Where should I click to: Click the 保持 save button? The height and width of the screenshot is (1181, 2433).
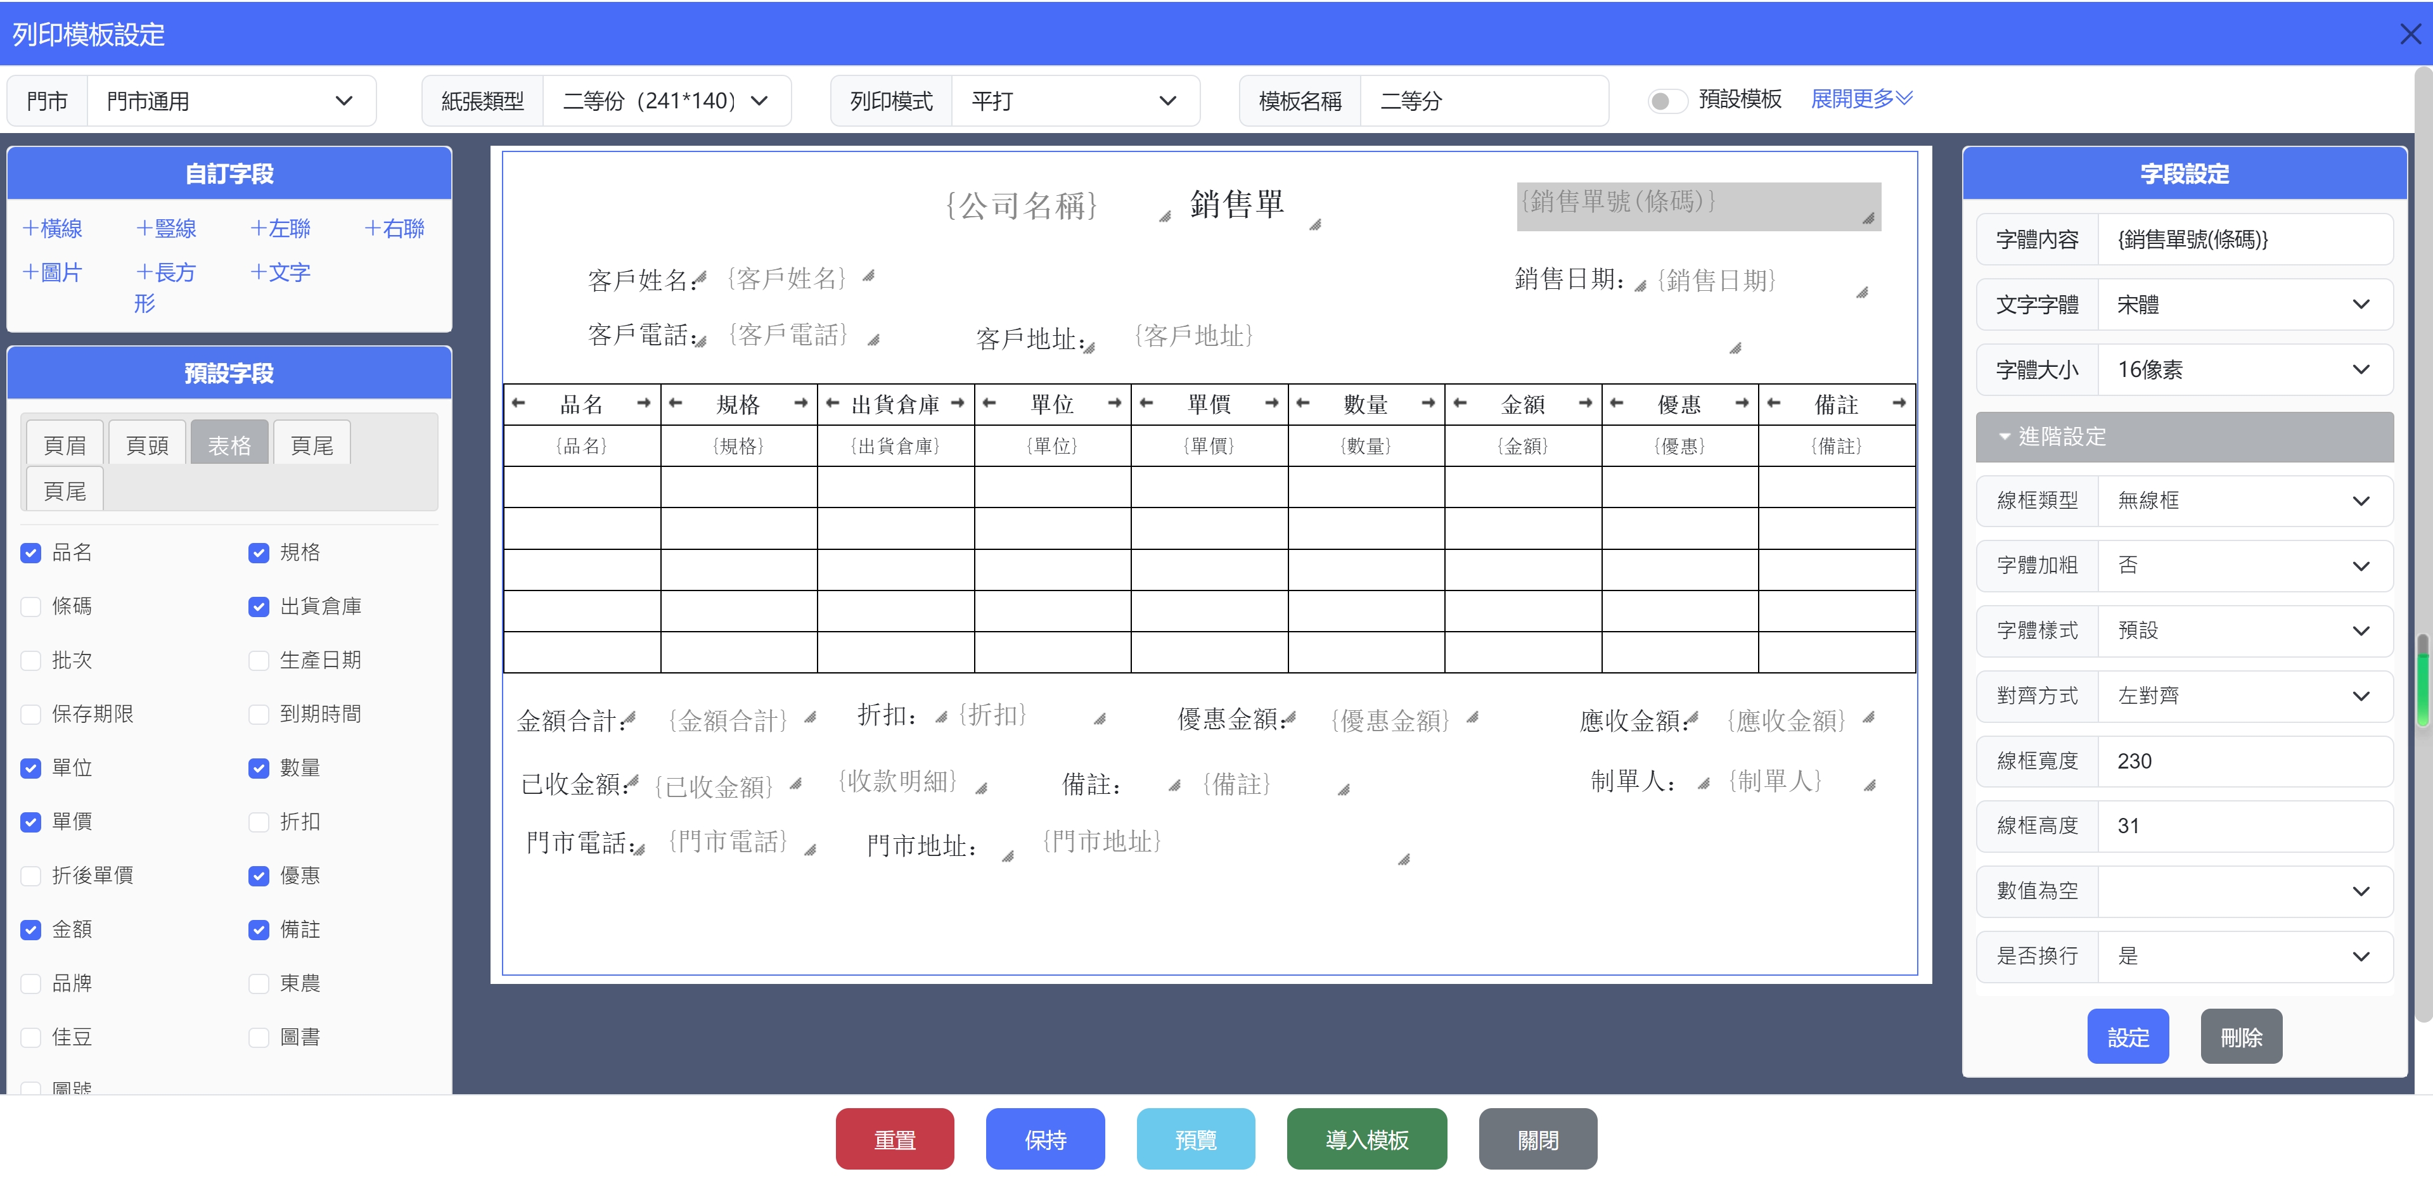(x=1046, y=1139)
